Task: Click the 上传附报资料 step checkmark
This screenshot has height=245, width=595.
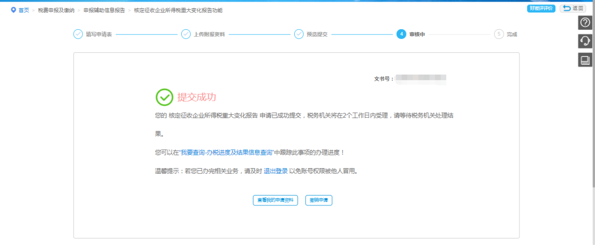Action: tap(186, 35)
